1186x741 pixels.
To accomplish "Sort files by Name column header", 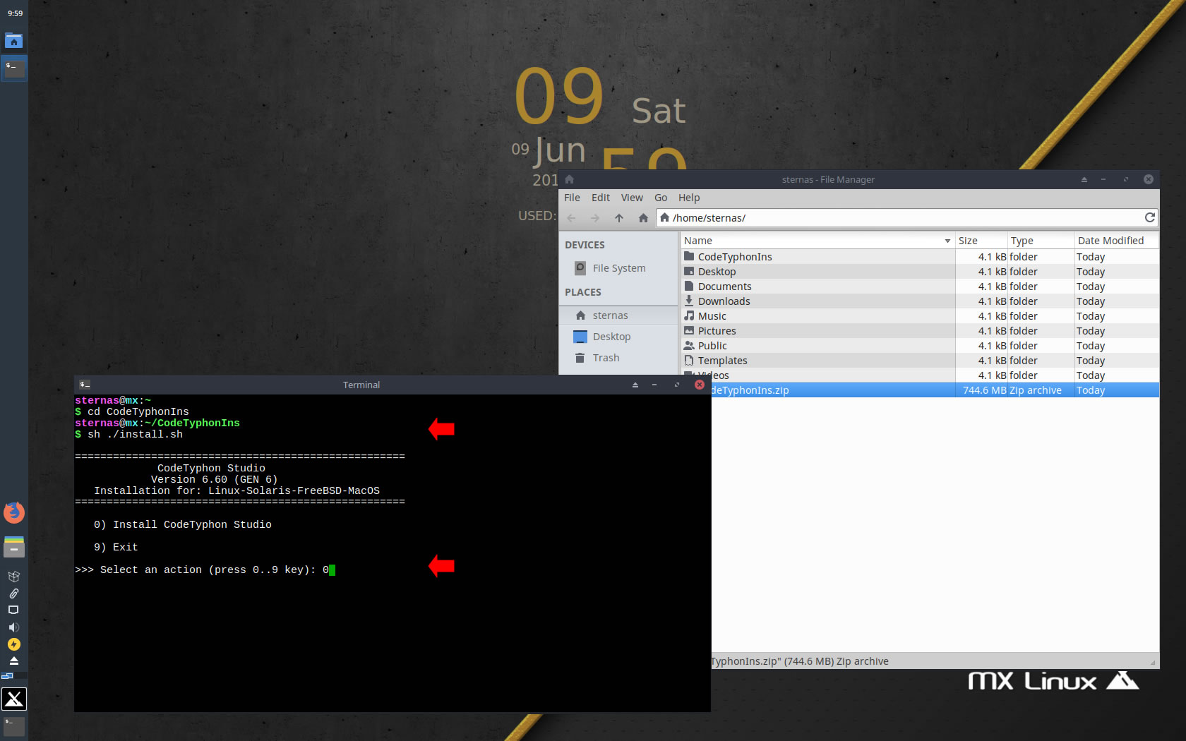I will click(x=817, y=241).
